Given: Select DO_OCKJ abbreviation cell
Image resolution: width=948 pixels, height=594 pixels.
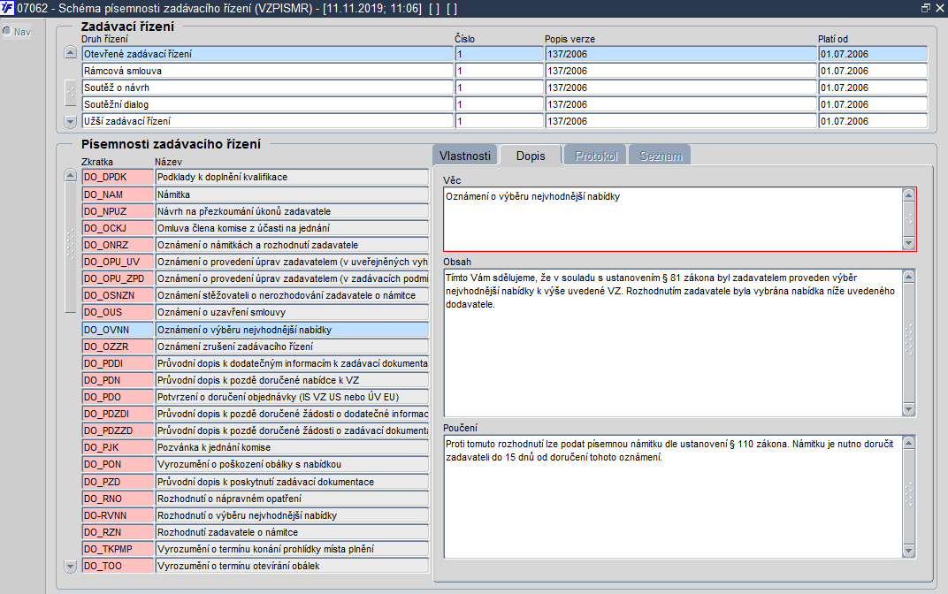Looking at the screenshot, I should [118, 228].
